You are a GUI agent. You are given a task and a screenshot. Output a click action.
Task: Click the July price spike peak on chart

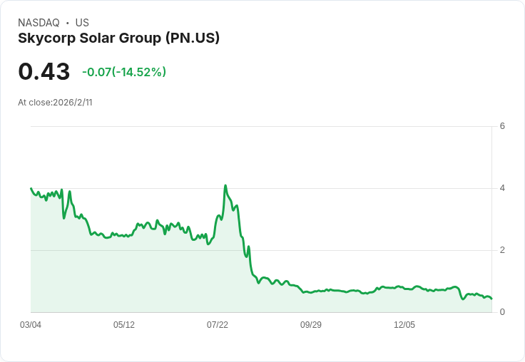pyautogui.click(x=225, y=185)
